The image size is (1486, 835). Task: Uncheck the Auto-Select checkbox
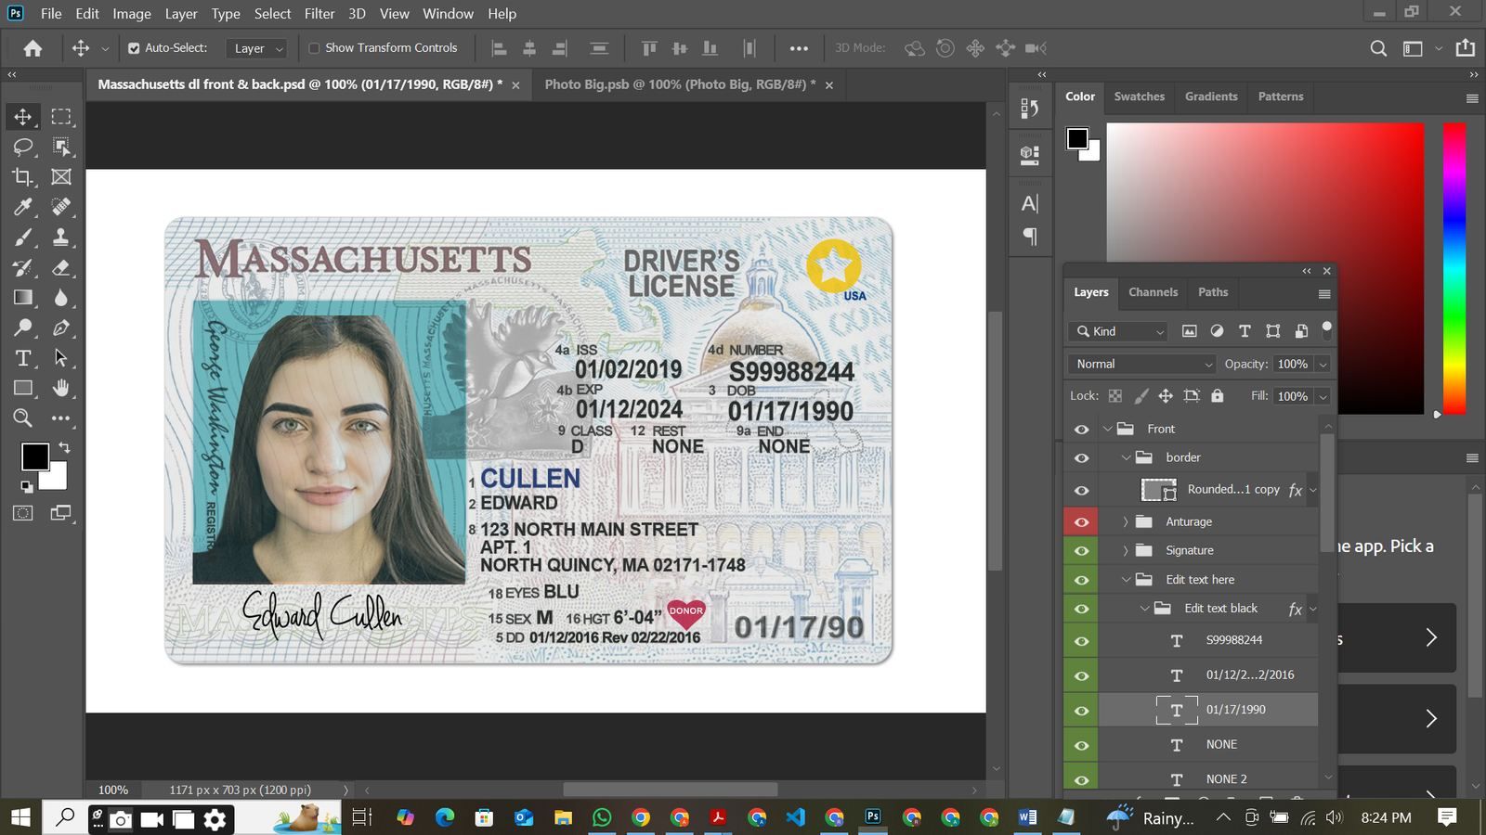click(134, 48)
